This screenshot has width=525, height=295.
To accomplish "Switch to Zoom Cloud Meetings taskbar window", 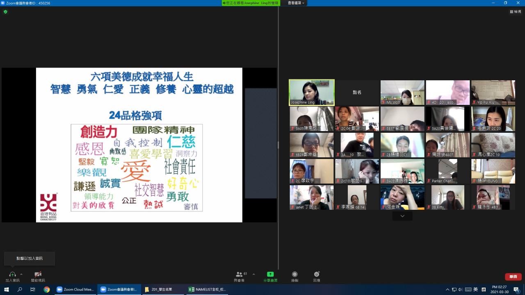I will pos(75,289).
